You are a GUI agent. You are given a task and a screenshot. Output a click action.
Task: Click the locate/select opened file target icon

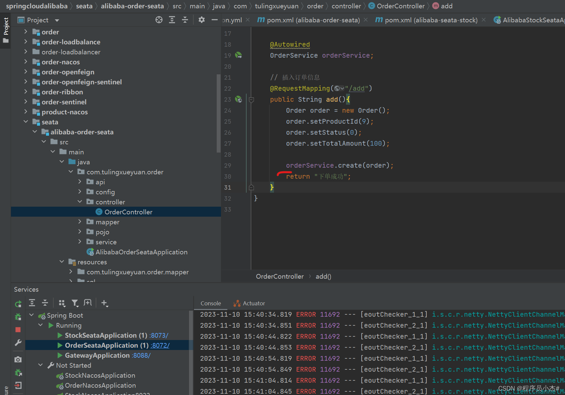pyautogui.click(x=159, y=20)
